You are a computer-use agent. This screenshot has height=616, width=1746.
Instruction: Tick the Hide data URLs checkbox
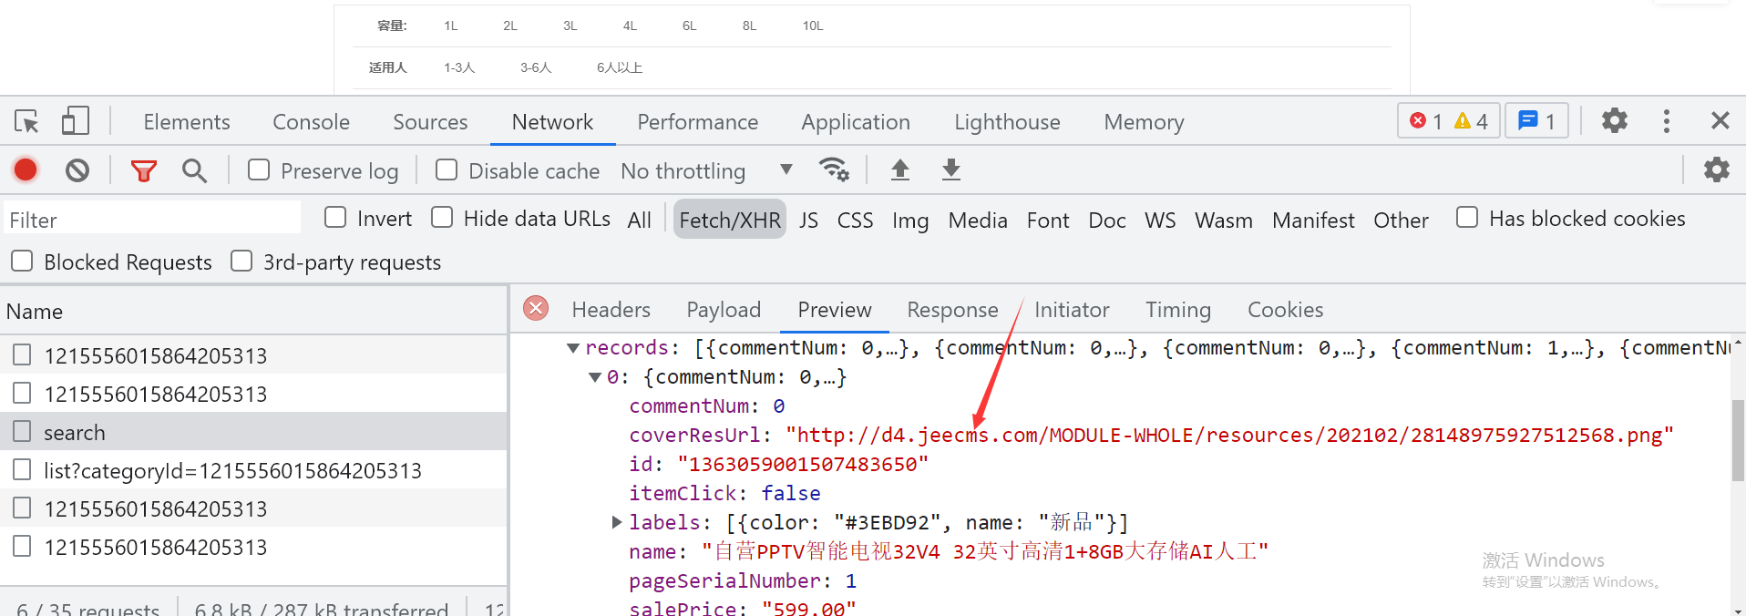click(442, 218)
